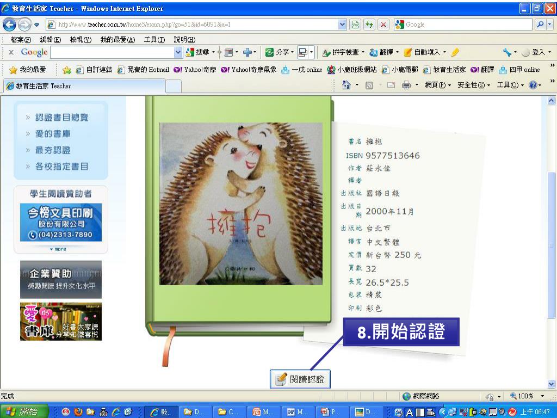Click the Google Toolbar 翻譯 button
557x418 pixels.
[x=381, y=52]
